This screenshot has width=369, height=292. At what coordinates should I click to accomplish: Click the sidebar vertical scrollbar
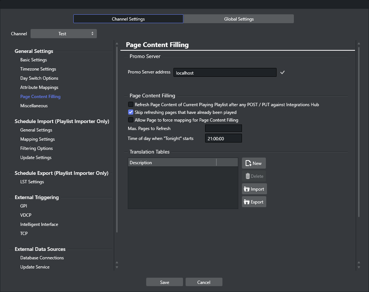coord(117,140)
